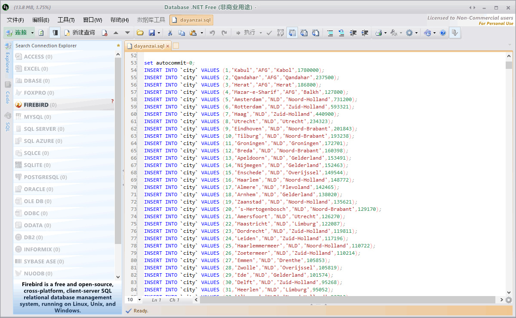Open the 连接 (Connect) dropdown arrow

[32, 33]
